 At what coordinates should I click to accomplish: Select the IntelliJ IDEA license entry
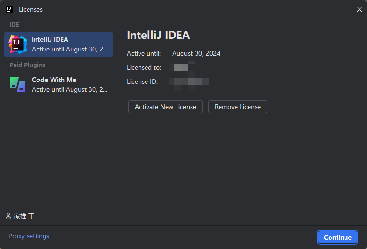point(59,44)
